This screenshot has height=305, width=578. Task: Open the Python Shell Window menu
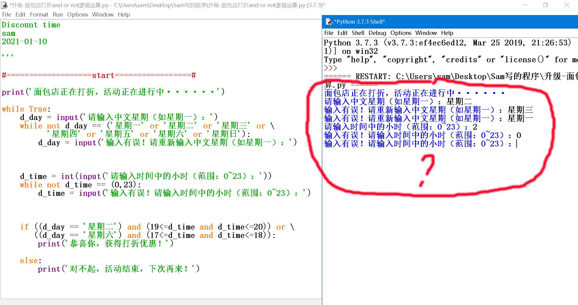pos(426,33)
